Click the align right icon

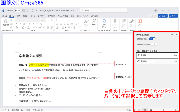coord(65,24)
